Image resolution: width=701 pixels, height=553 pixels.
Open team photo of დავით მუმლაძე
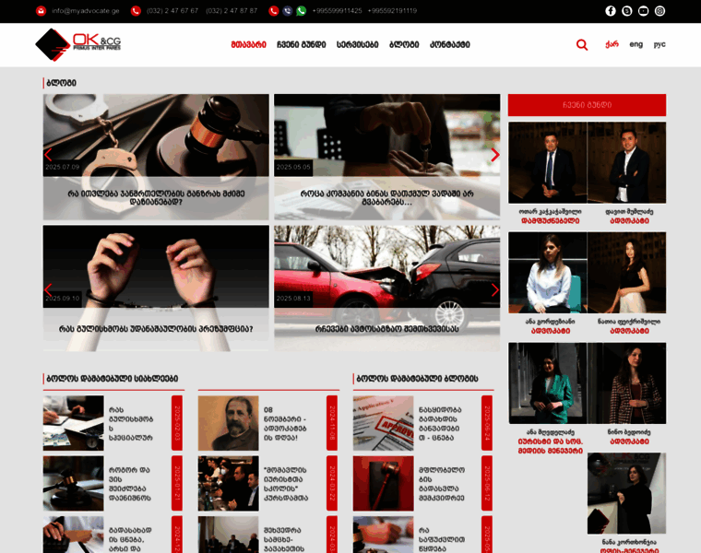(x=627, y=162)
